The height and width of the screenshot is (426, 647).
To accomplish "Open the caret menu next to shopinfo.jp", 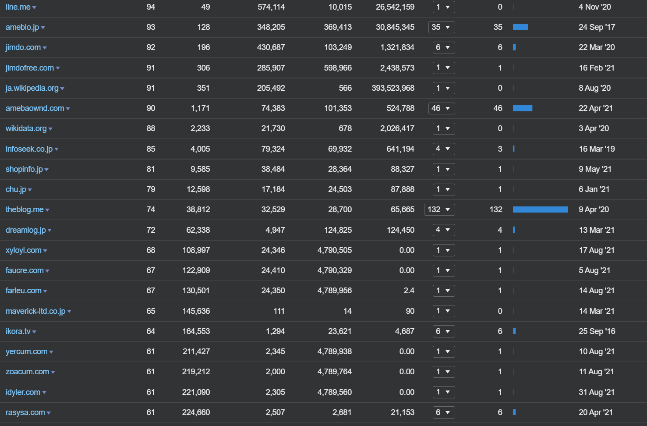I will click(x=46, y=170).
